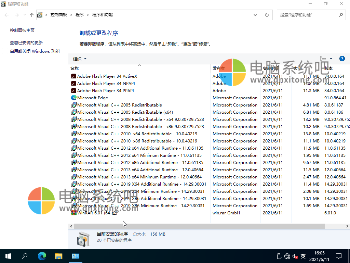Screen dimensions: 350x263
Task: Select Visual C++ 2019 X64 Additional Runtime row
Action: [x=209, y=184]
